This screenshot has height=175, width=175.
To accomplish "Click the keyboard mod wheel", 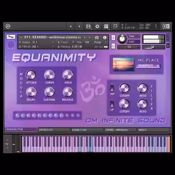I will 18,144.
